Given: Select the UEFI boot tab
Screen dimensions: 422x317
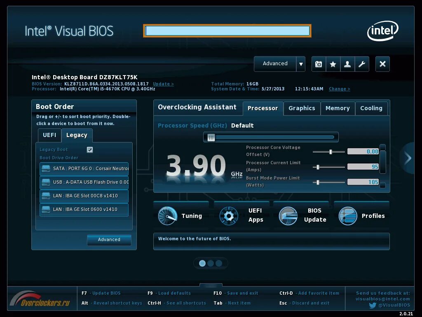Looking at the screenshot, I should click(x=49, y=135).
